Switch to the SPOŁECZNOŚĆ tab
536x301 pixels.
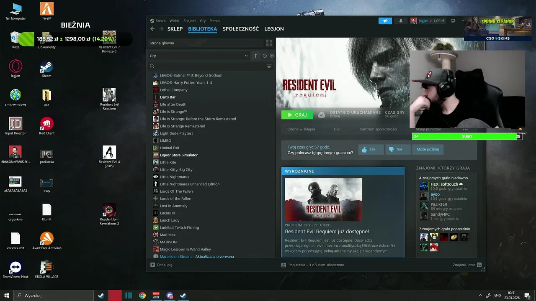click(241, 29)
